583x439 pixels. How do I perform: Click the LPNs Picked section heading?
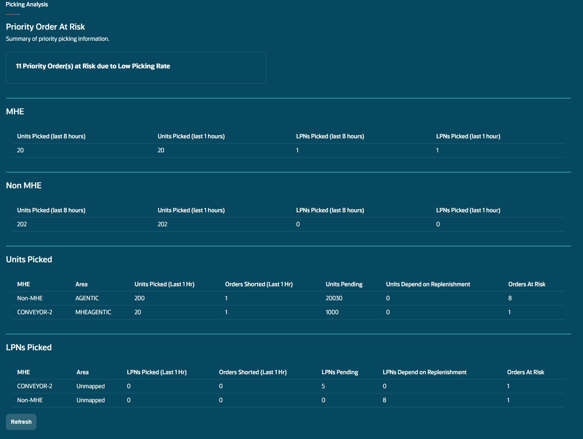(29, 347)
